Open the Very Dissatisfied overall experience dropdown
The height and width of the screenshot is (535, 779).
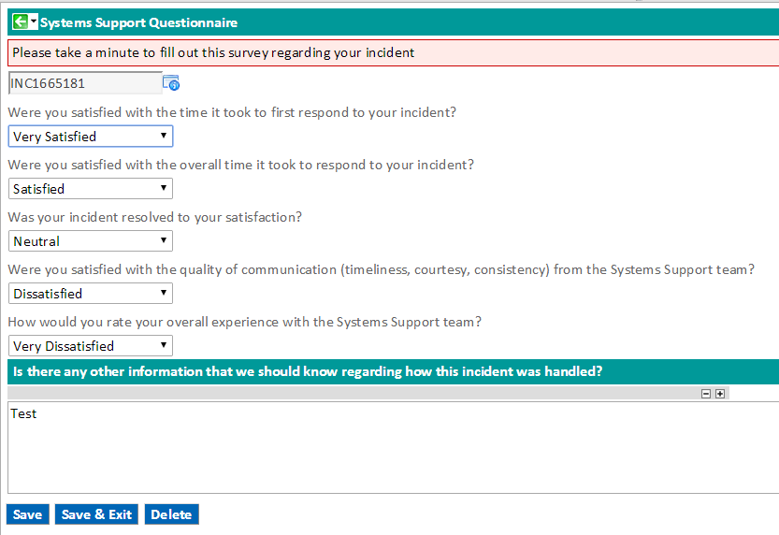coord(91,346)
